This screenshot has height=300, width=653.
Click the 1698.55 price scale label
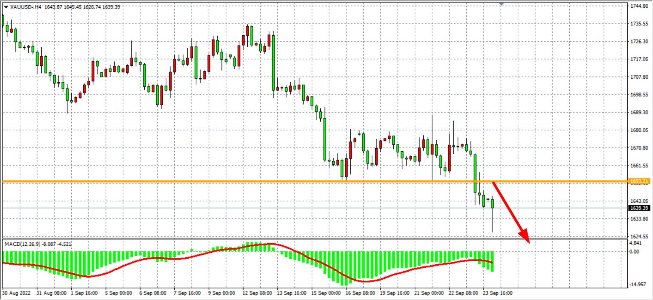click(x=639, y=95)
